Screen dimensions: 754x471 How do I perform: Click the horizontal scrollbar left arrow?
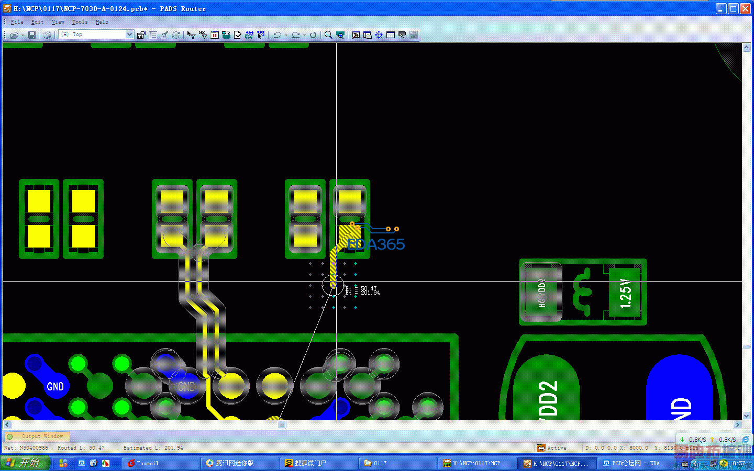[7, 425]
